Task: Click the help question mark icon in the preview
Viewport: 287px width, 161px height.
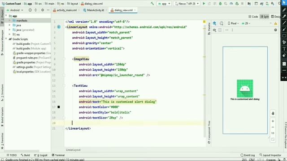Action: (275, 30)
